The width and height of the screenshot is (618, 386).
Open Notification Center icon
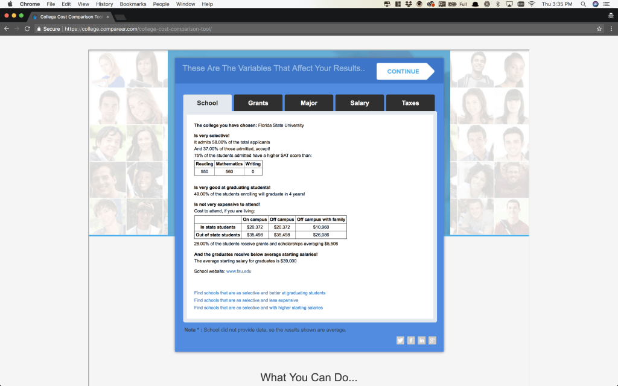606,4
